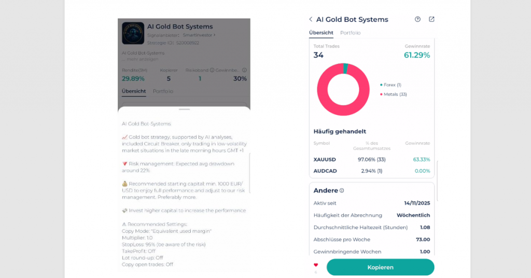Click the Strategie-ID S20008922 text
Image resolution: width=531 pixels, height=278 pixels.
173,43
